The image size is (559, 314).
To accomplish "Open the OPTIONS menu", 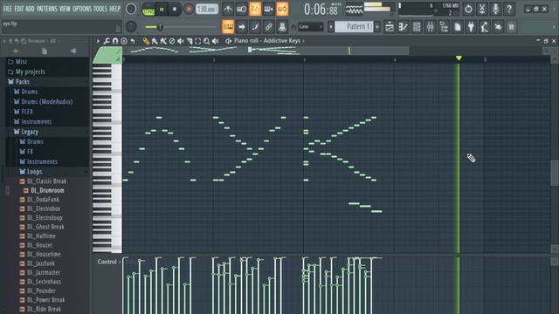I will (x=82, y=9).
